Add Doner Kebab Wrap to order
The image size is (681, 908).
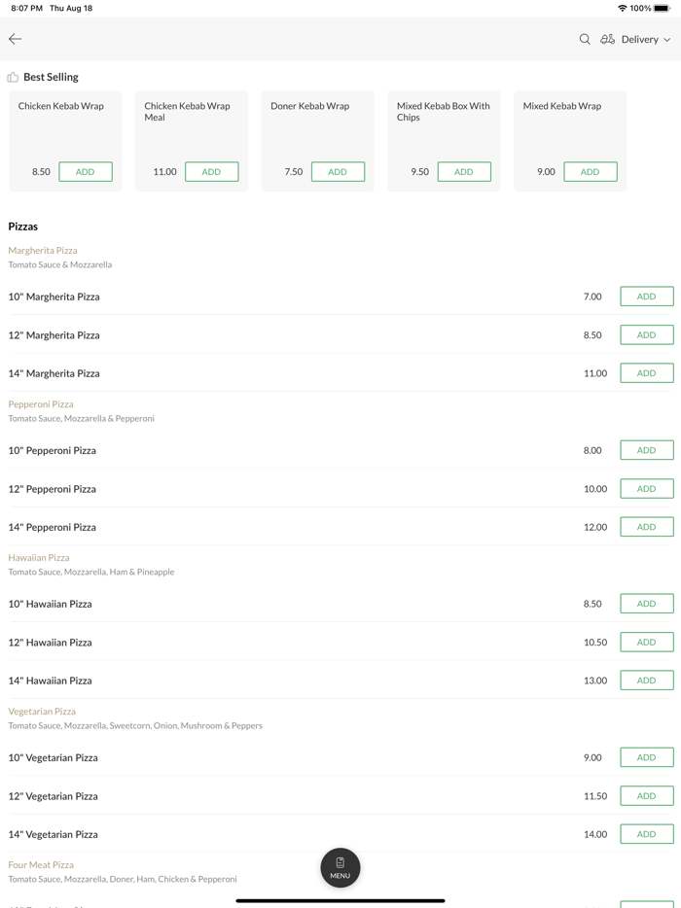338,172
